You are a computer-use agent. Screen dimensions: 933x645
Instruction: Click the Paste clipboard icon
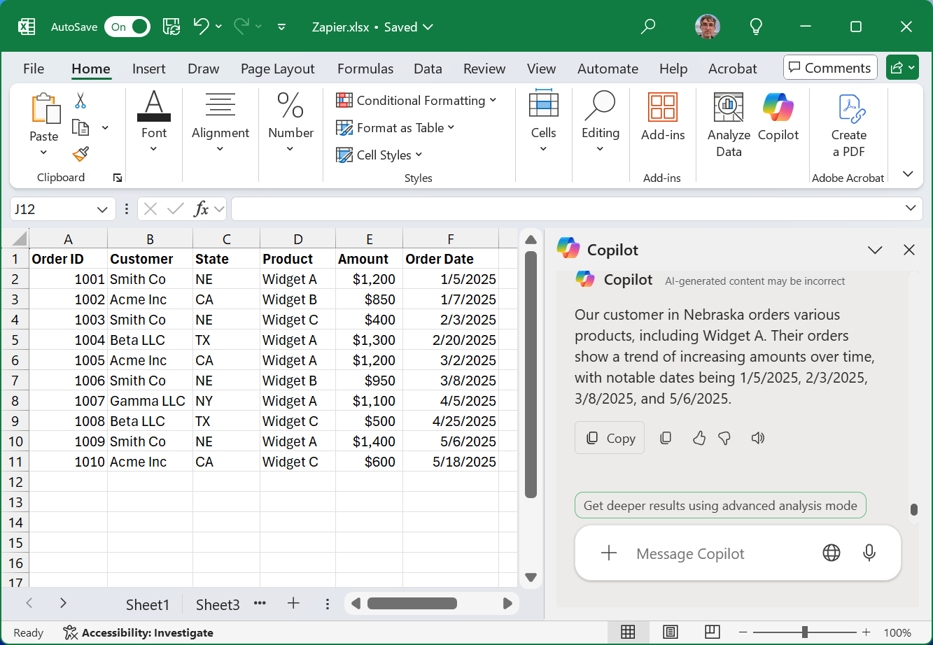pos(46,109)
